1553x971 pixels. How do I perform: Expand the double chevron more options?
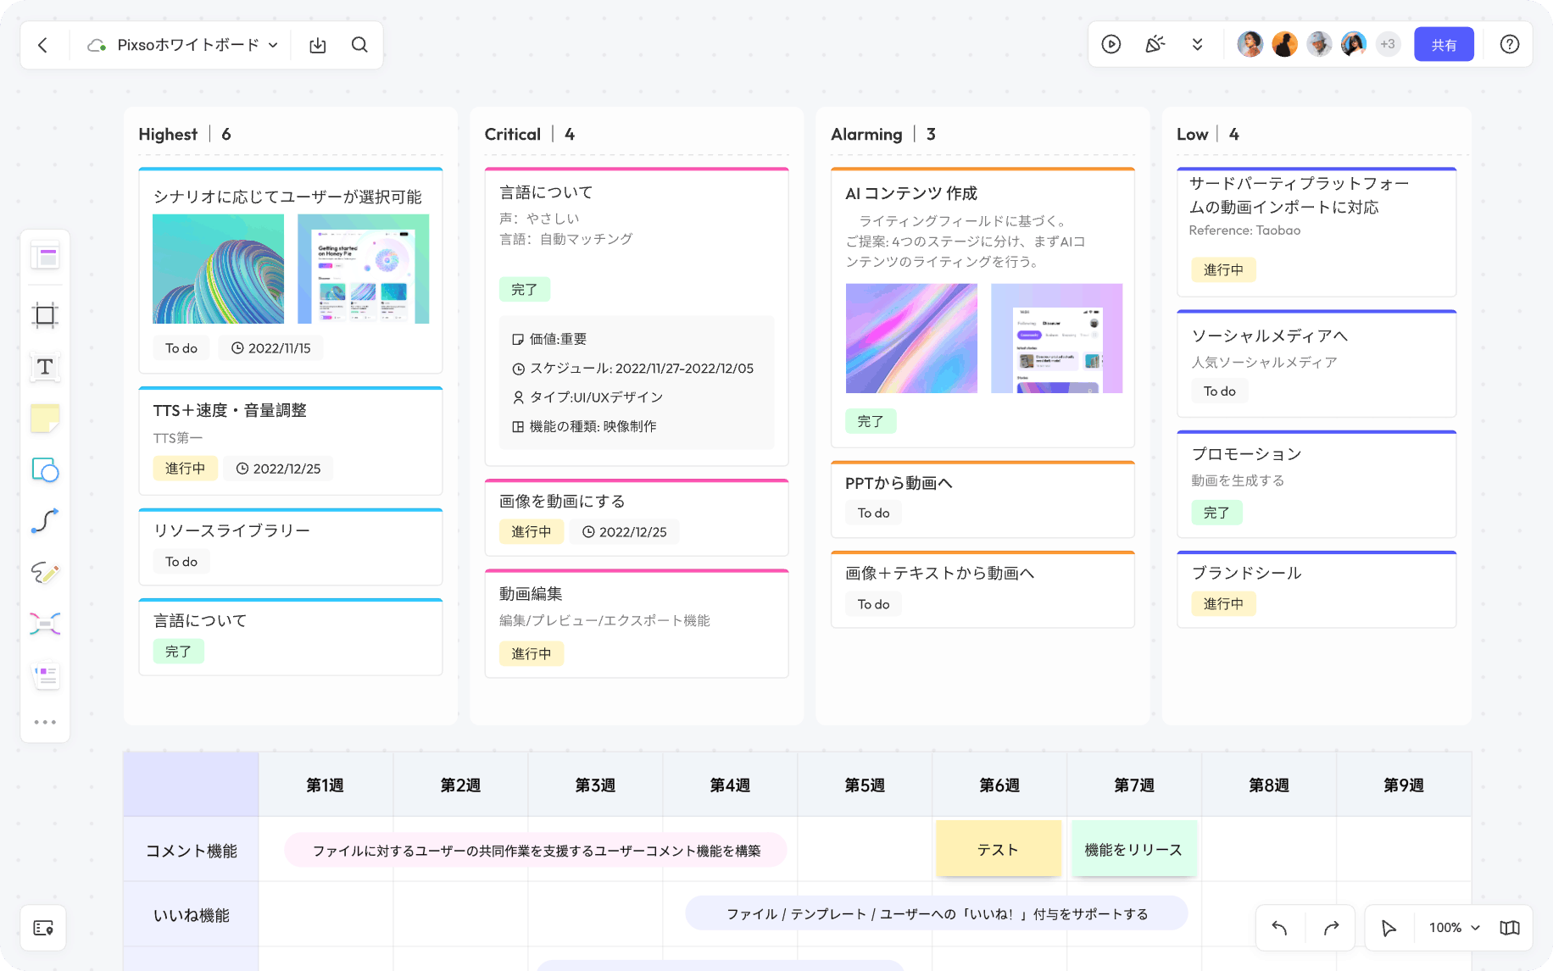click(1197, 44)
